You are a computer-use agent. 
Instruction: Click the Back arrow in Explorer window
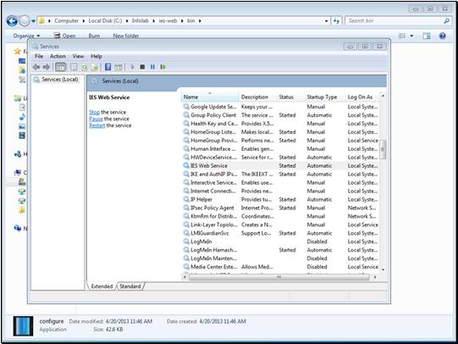click(x=12, y=20)
